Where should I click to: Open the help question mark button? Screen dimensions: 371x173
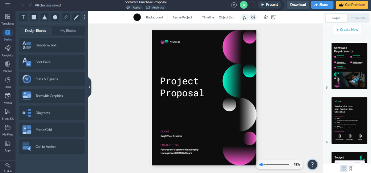[312, 164]
